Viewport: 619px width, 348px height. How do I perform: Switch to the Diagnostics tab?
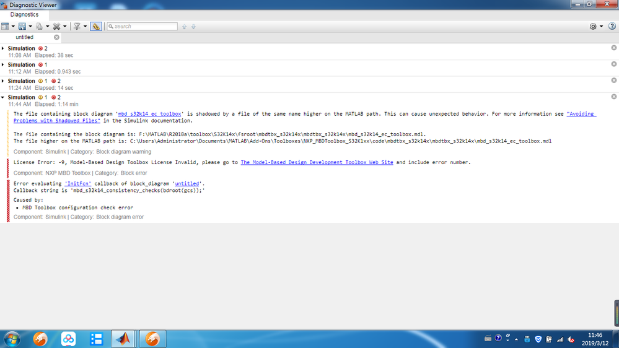25,15
